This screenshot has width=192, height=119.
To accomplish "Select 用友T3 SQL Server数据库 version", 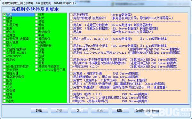I will click(71, 80).
